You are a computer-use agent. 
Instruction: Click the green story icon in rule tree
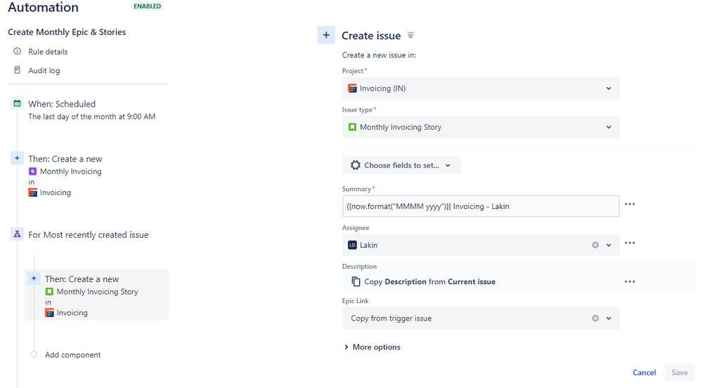click(49, 291)
